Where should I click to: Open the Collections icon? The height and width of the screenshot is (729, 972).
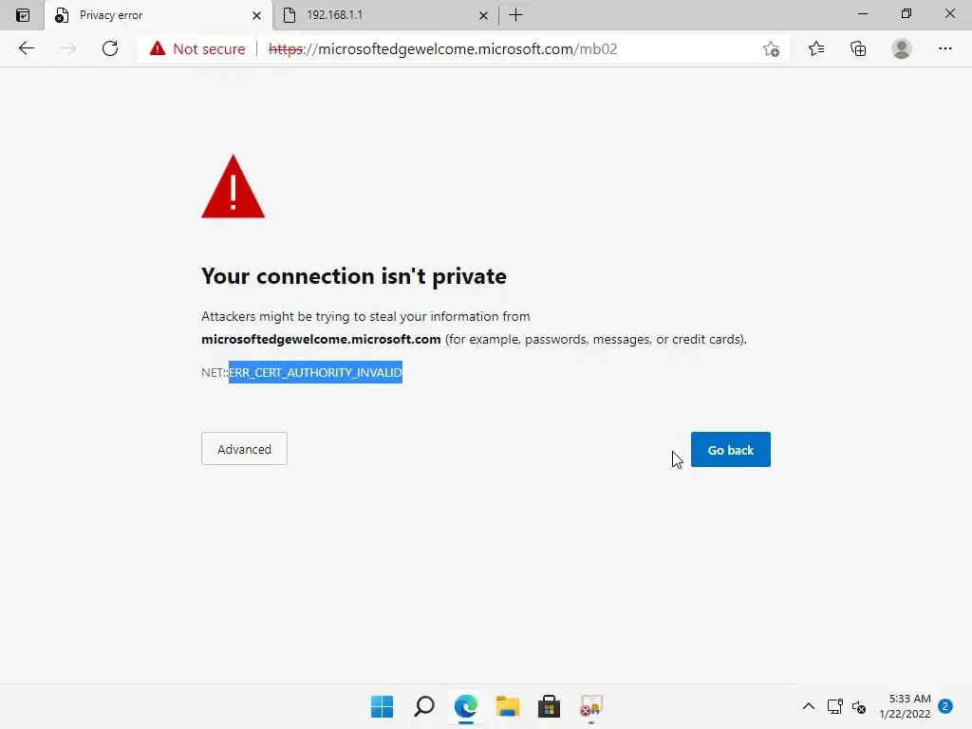[858, 48]
